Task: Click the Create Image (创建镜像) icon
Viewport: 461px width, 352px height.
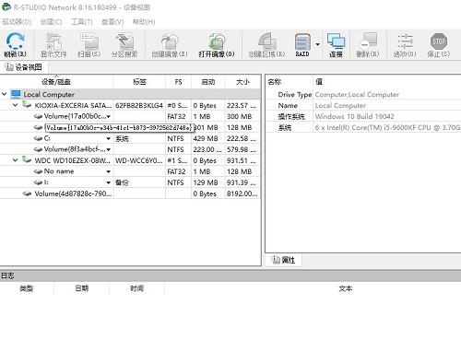Action: tap(170, 41)
